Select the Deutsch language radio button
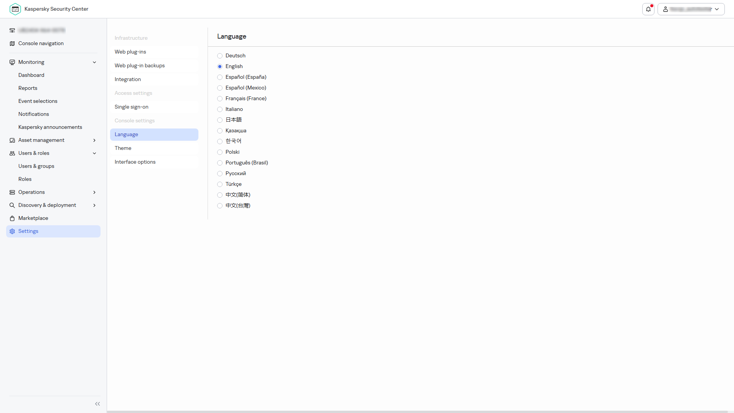 (220, 56)
